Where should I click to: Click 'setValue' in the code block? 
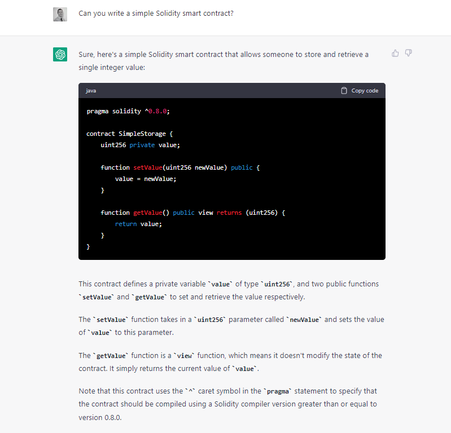(148, 167)
